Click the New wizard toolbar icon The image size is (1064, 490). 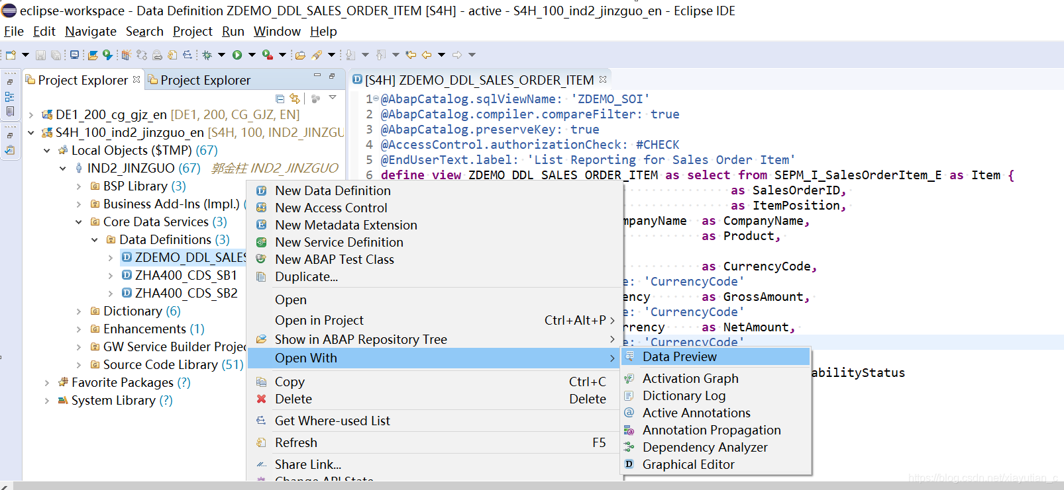[x=11, y=55]
